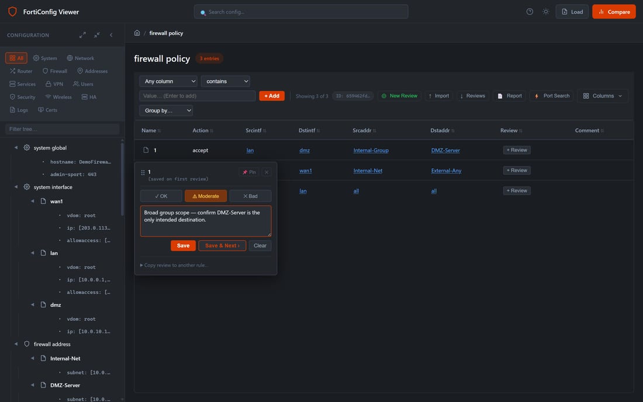Screen dimensions: 643x402
Task: Select the Router category filter
Action: [21, 71]
